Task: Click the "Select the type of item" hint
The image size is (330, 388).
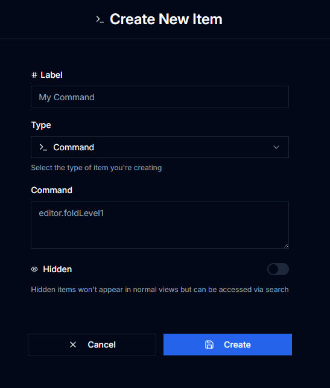Action: point(97,168)
